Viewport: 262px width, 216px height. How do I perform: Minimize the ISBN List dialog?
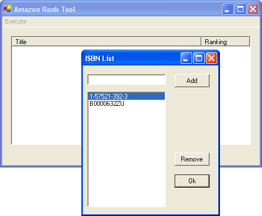(186, 58)
